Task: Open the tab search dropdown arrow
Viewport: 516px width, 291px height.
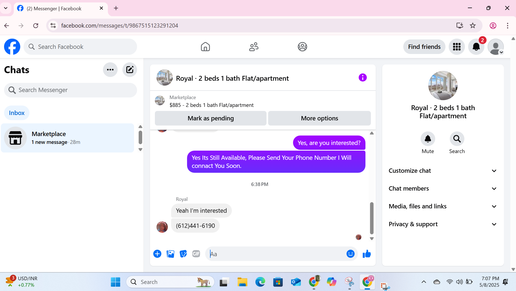Action: point(6,8)
